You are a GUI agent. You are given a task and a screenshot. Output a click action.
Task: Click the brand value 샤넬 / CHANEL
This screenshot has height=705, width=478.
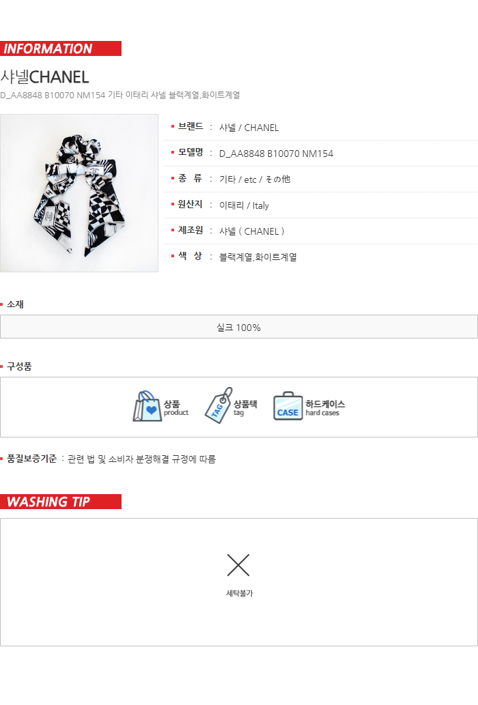[x=249, y=128]
